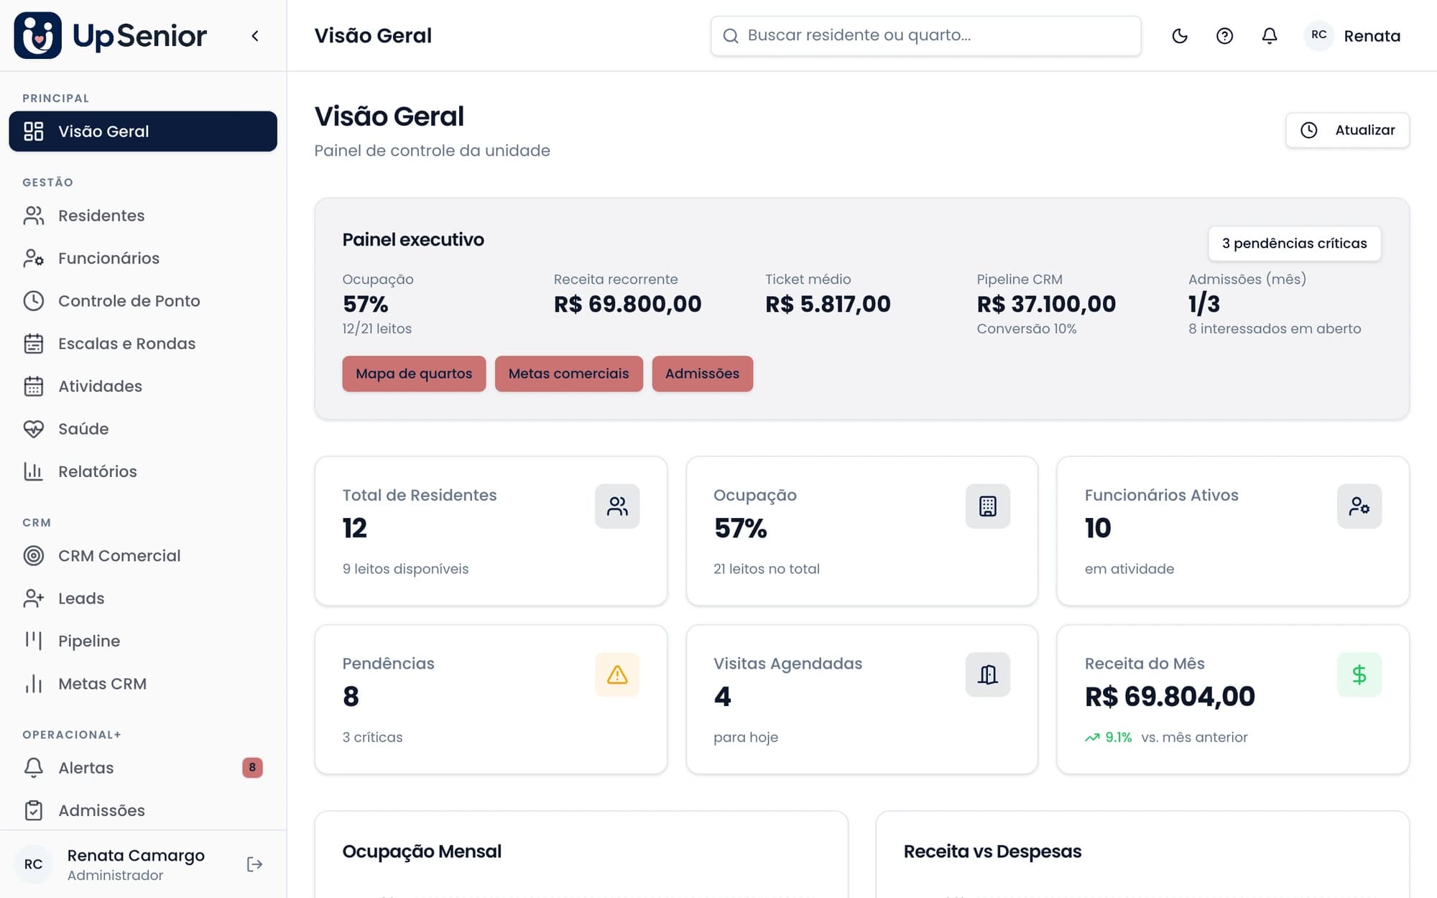1437x898 pixels.
Task: Open notifications bell in top bar
Action: [1270, 36]
